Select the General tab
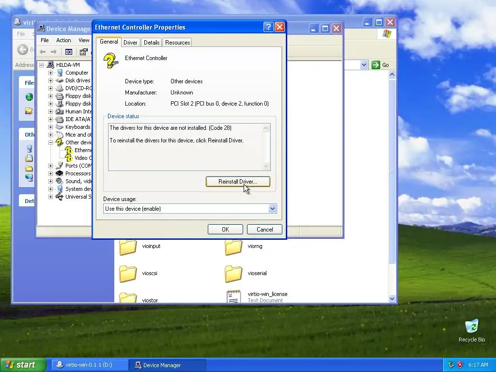This screenshot has height=372, width=496. click(109, 42)
